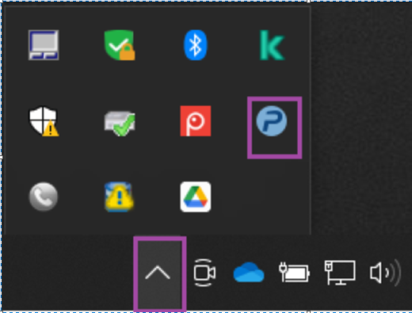Open the touchpad settings tray icon

tap(44, 45)
